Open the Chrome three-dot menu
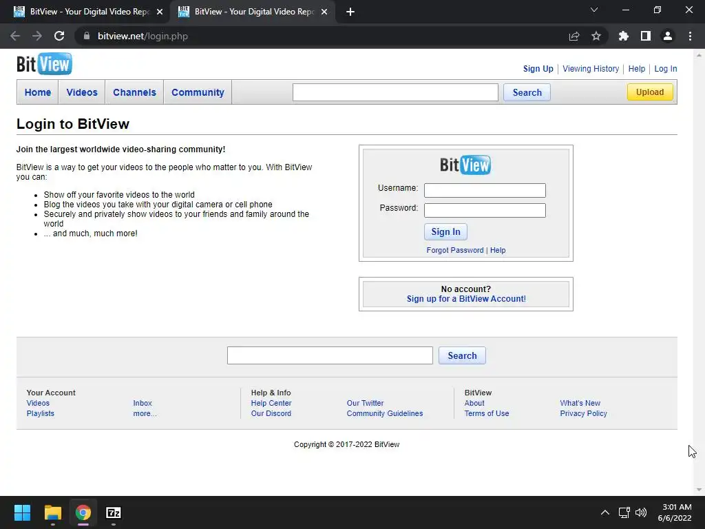705x529 pixels. point(690,36)
